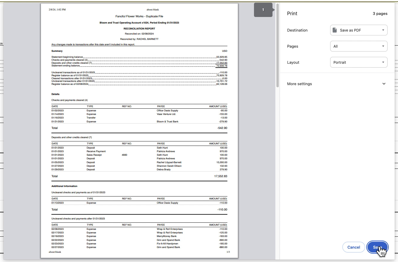Click the PDF file icon in Destination

pyautogui.click(x=335, y=30)
